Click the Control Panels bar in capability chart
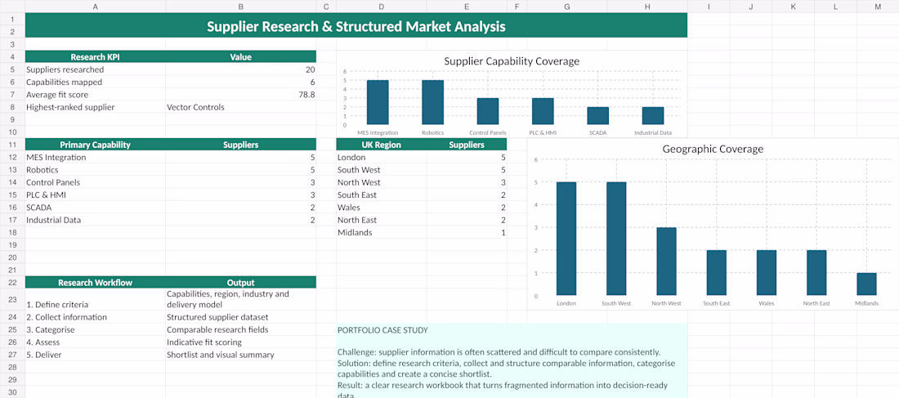Image resolution: width=899 pixels, height=398 pixels. (488, 111)
